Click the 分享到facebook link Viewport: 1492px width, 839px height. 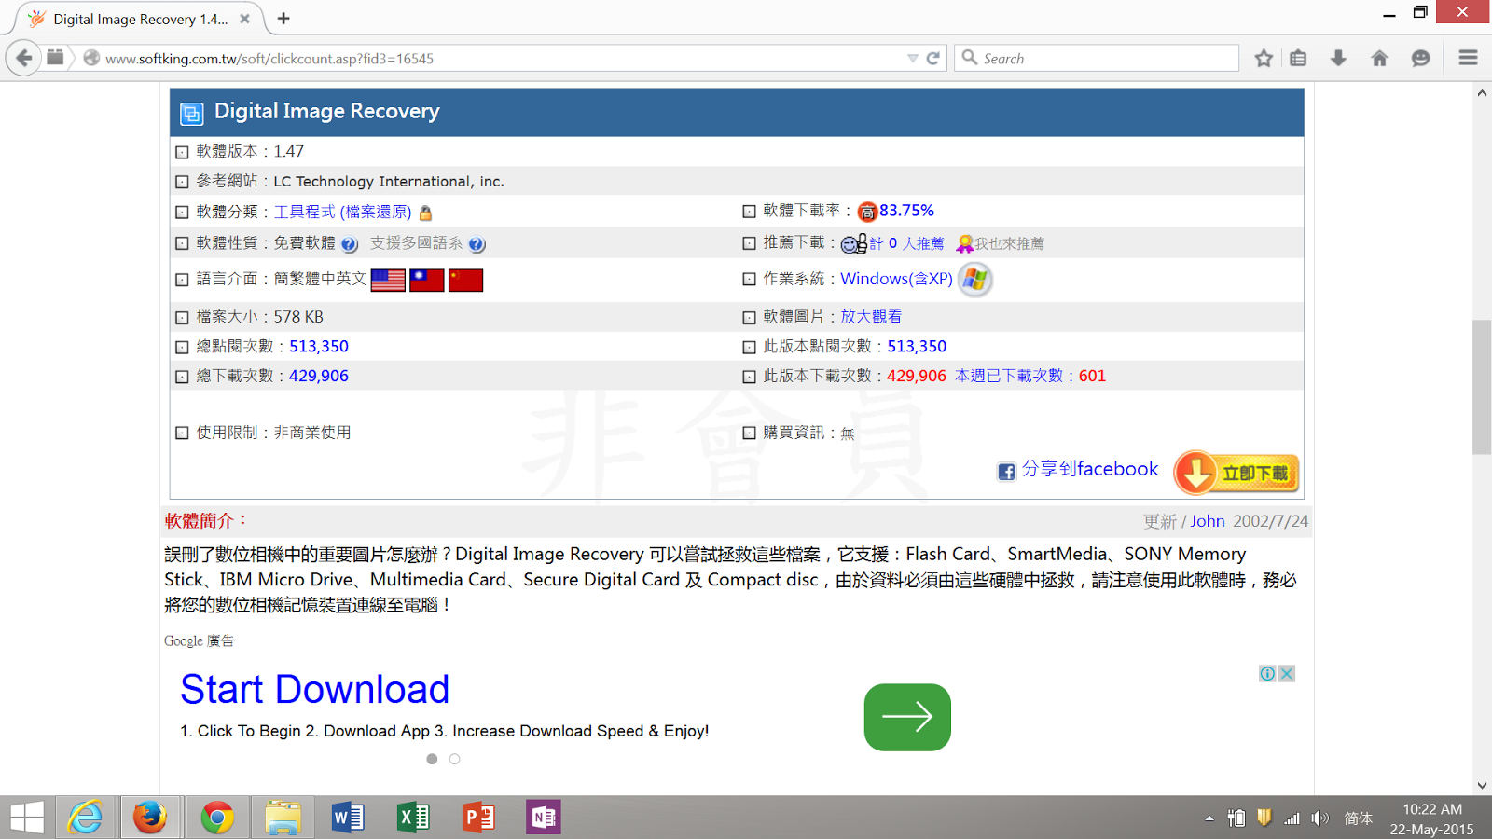pyautogui.click(x=1090, y=469)
